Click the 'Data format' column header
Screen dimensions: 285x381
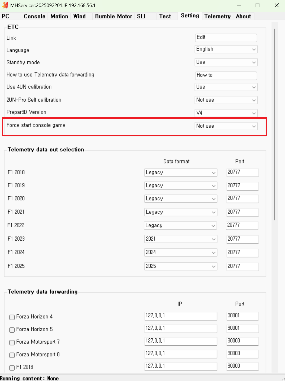point(176,161)
